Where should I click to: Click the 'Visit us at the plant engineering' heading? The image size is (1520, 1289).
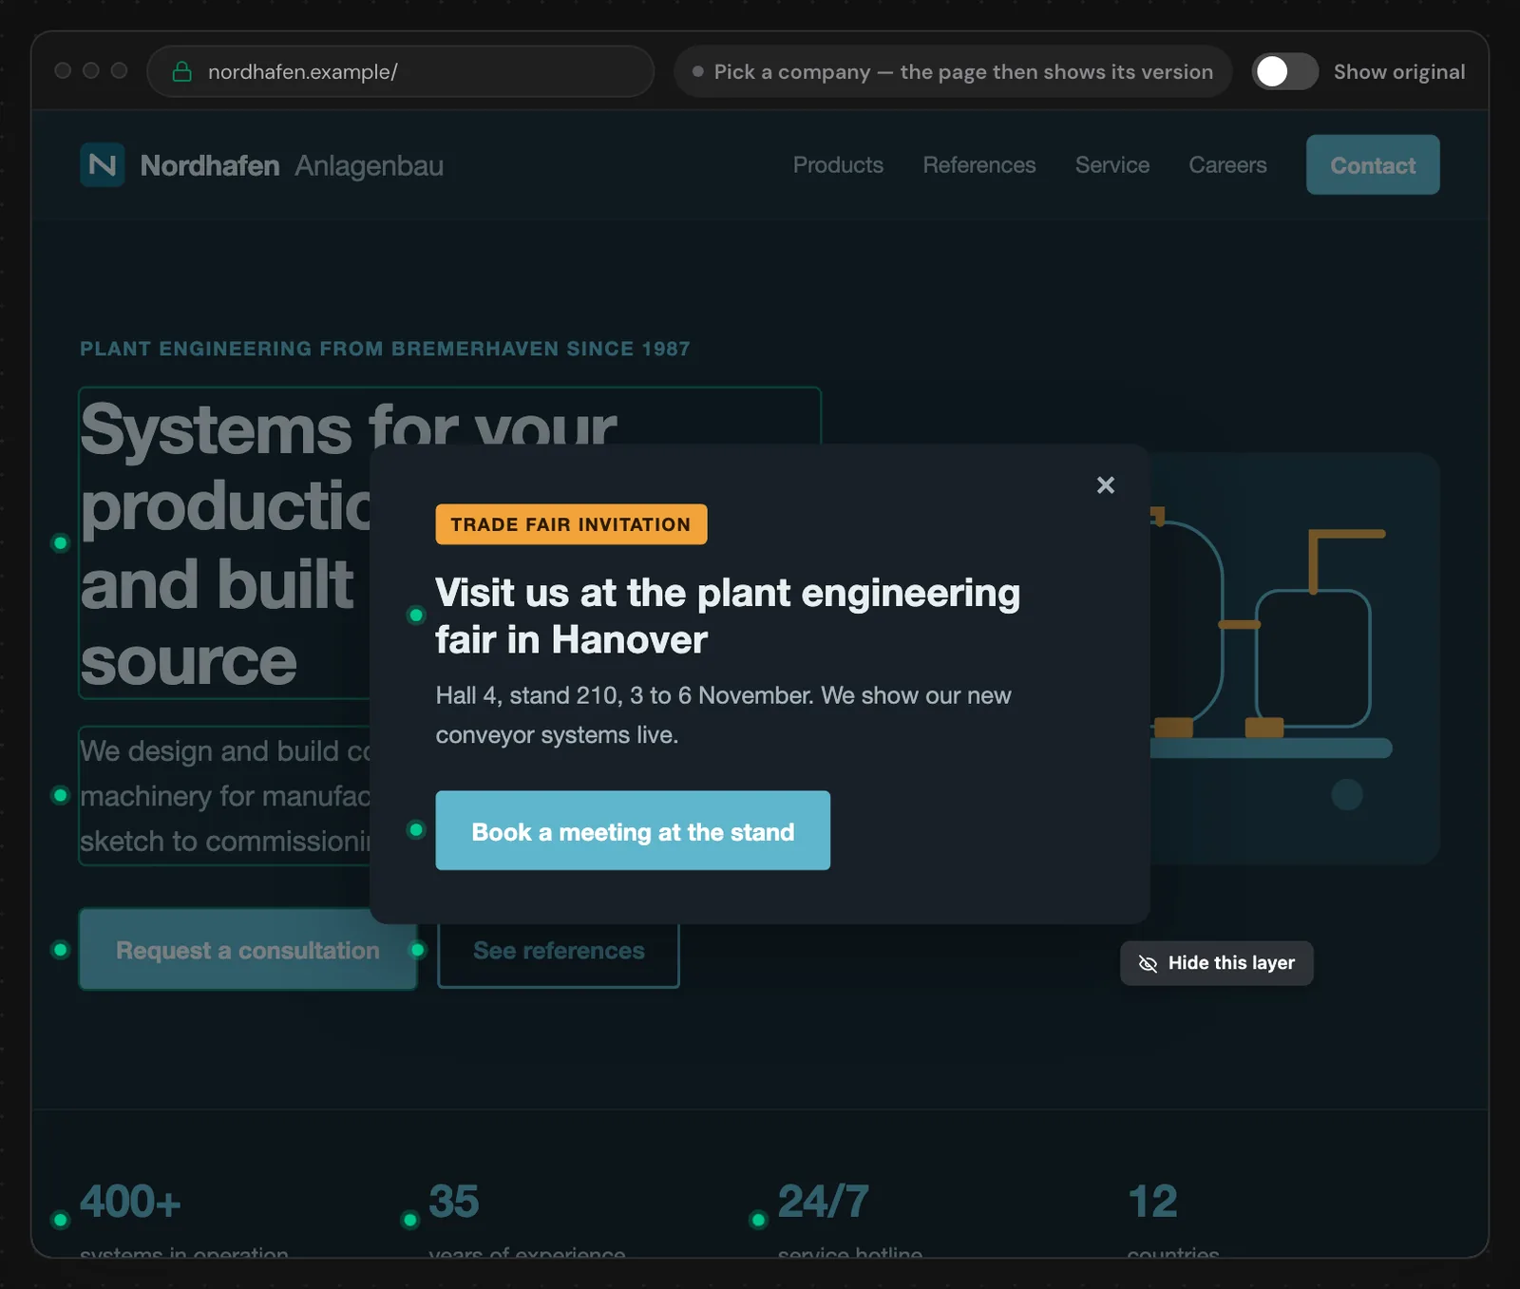coord(728,616)
